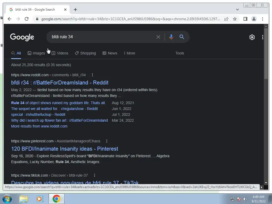Click the page scrollbar up arrow
This screenshot has width=272, height=204.
[x=266, y=26]
